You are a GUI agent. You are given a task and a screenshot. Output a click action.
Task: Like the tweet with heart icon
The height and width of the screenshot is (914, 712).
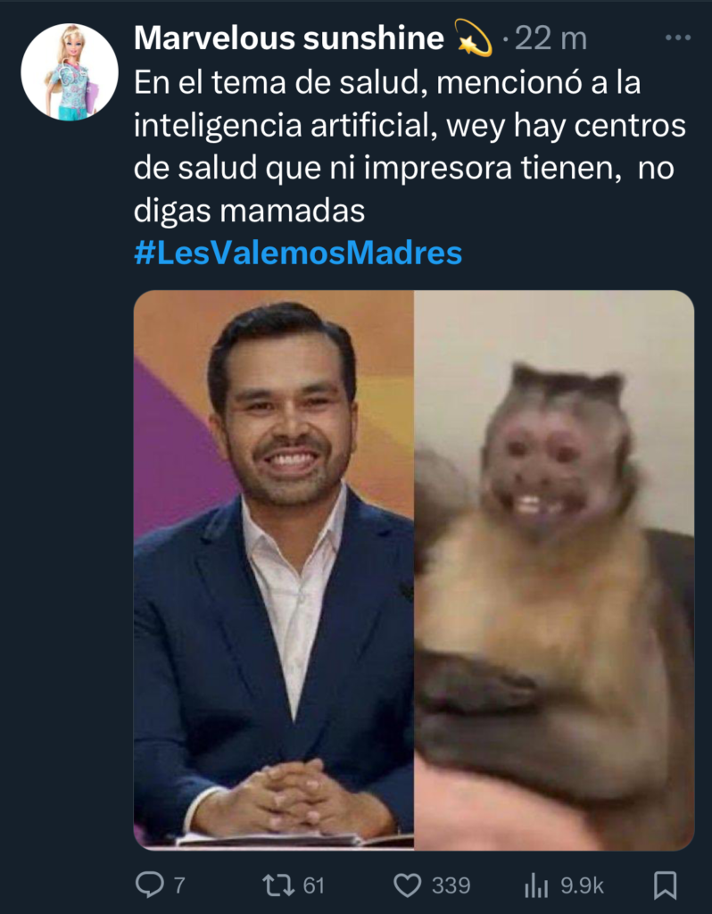pyautogui.click(x=407, y=885)
